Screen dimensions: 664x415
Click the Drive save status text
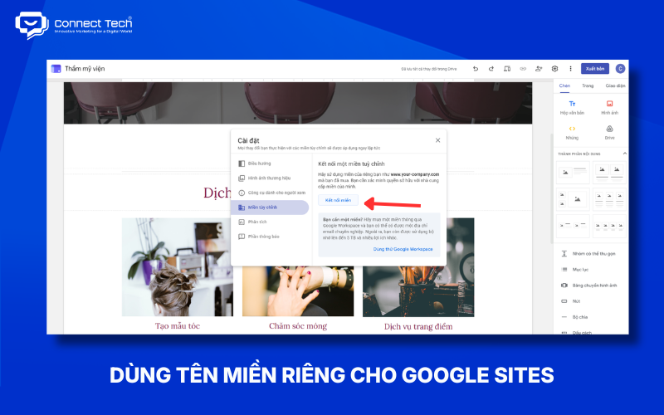pyautogui.click(x=428, y=69)
